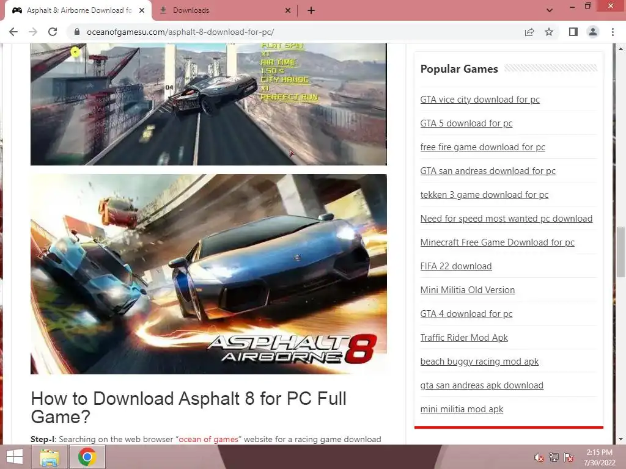Screen dimensions: 626x469
Task: Open a new browser tab
Action: click(311, 10)
